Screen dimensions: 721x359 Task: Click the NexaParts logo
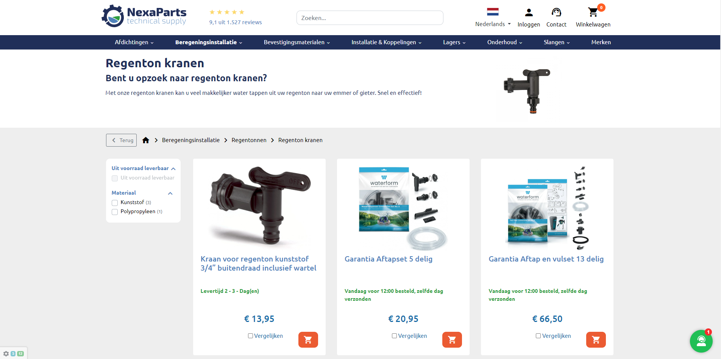[144, 16]
